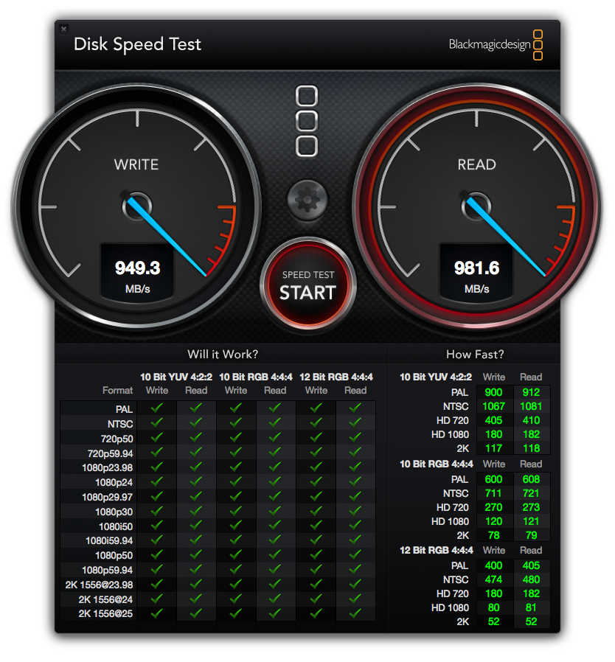
Task: Click 10 Bit YUV 4:2:2 header in How Fast
Action: coord(436,377)
